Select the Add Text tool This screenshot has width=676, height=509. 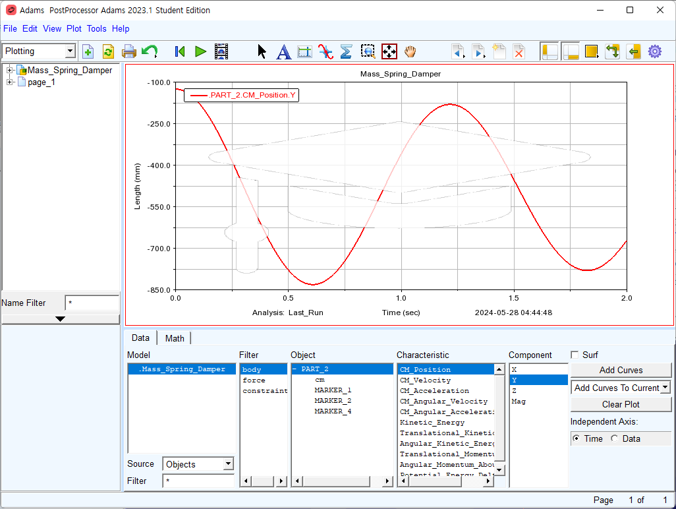(x=283, y=52)
